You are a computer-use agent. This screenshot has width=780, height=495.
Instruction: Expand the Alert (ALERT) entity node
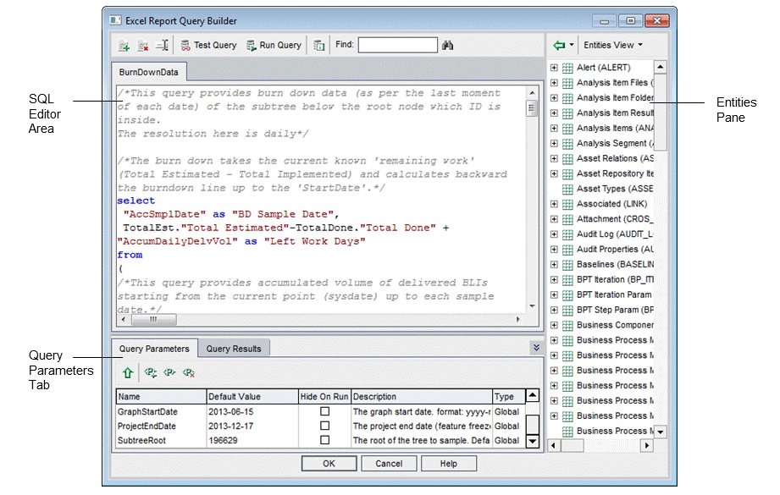tap(554, 68)
